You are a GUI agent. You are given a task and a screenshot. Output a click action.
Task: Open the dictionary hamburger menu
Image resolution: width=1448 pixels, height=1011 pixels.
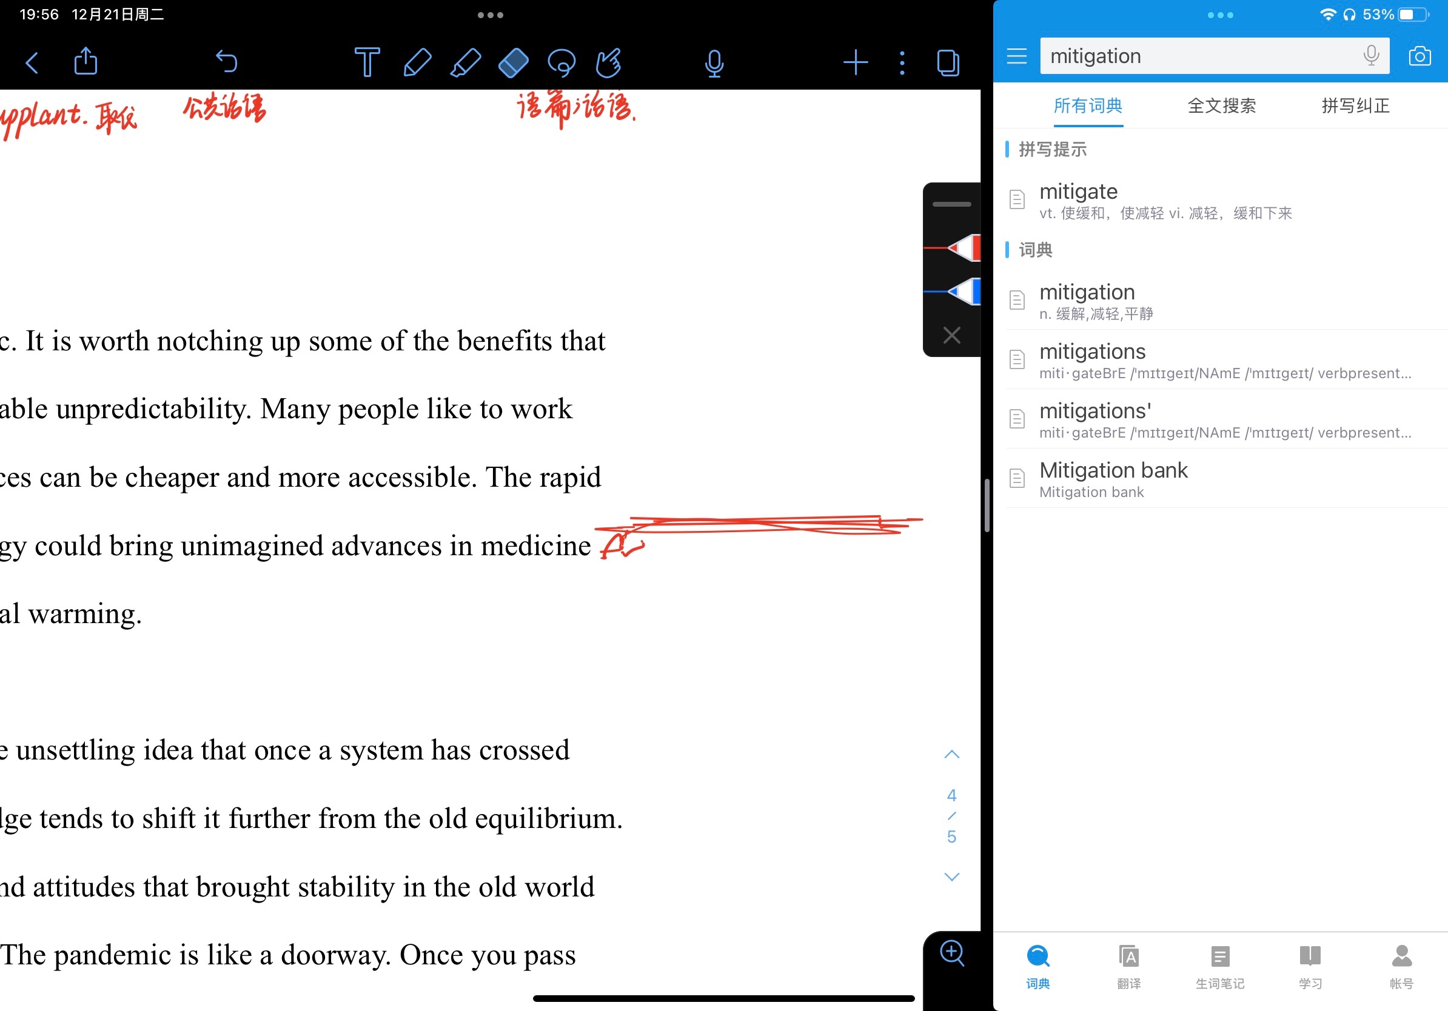pyautogui.click(x=1017, y=56)
